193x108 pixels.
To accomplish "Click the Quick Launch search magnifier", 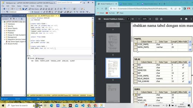I will click(x=81, y=2).
